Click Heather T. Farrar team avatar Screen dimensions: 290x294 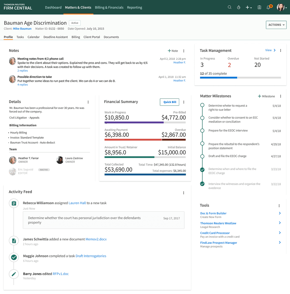pyautogui.click(x=13, y=160)
